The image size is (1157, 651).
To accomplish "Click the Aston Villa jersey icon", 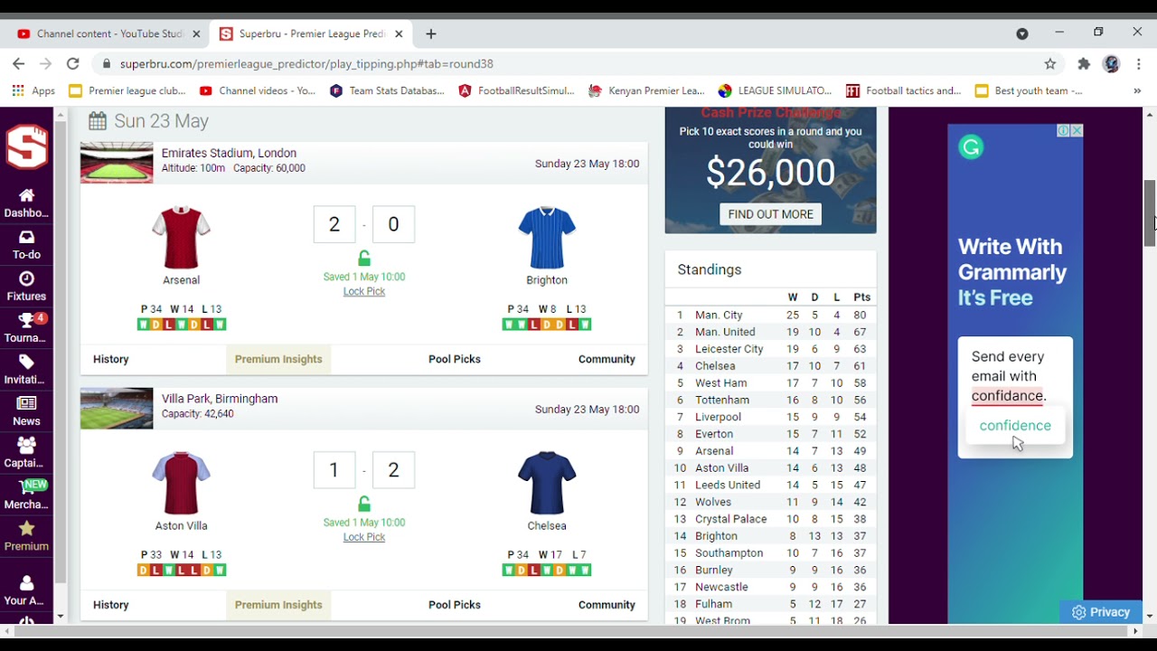I will pos(181,483).
